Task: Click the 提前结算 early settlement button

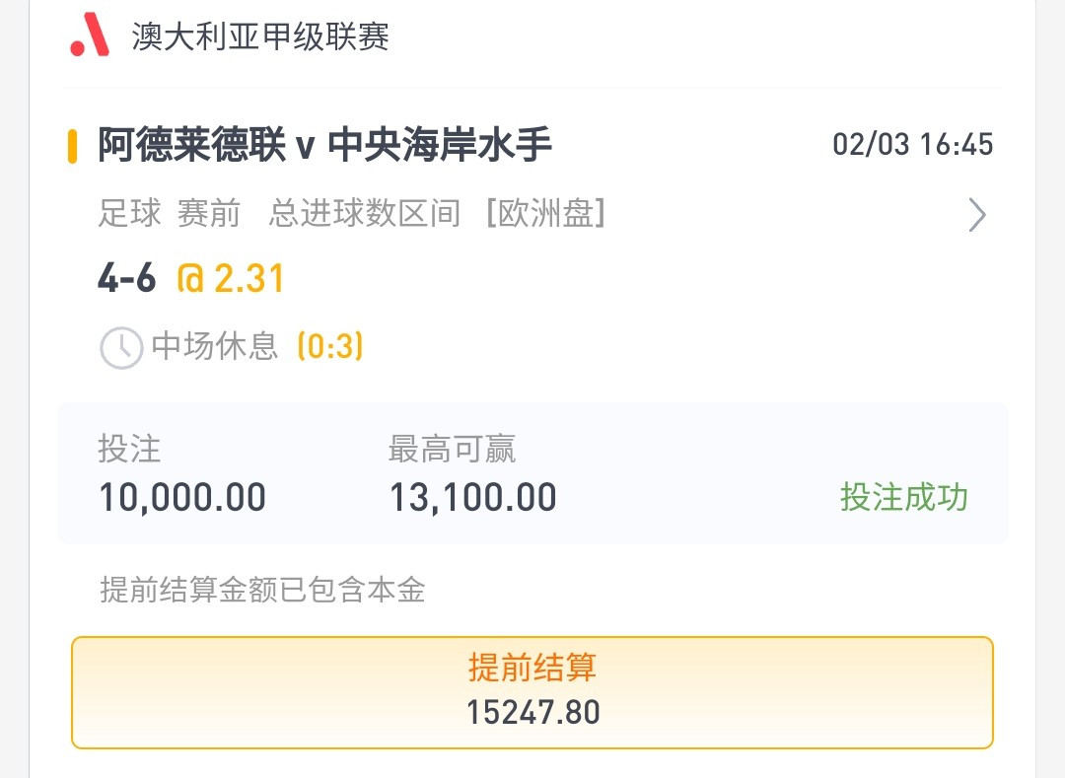Action: click(x=532, y=692)
